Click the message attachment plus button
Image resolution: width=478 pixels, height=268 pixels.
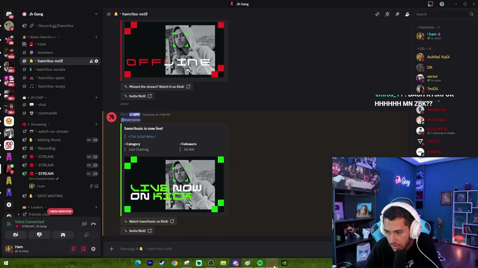111,249
